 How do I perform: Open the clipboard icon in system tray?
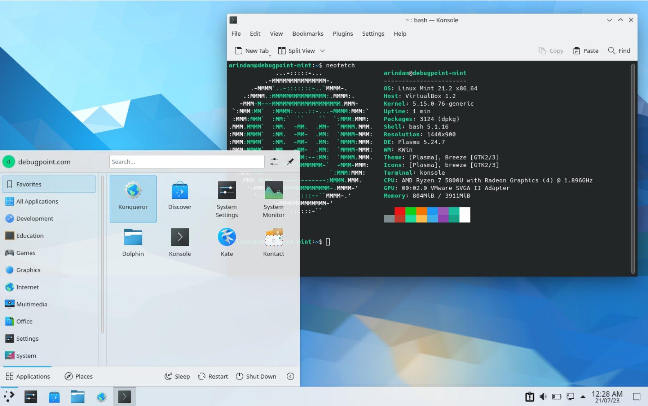(530, 396)
